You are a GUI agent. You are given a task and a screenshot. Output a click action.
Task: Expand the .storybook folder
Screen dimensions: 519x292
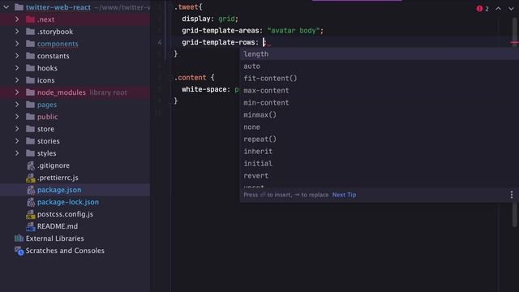pyautogui.click(x=16, y=32)
